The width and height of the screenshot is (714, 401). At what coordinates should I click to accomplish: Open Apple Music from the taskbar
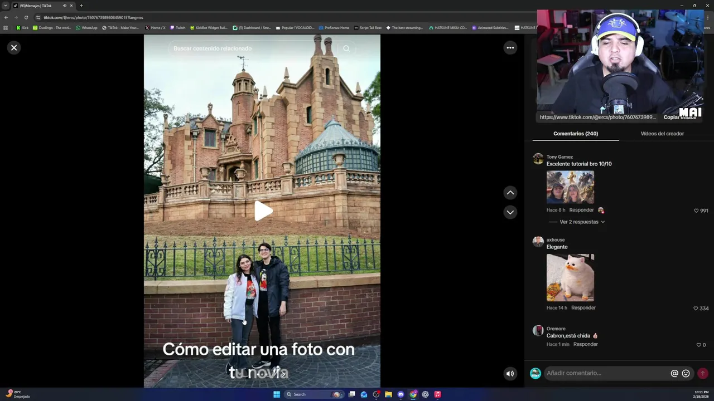pyautogui.click(x=437, y=394)
